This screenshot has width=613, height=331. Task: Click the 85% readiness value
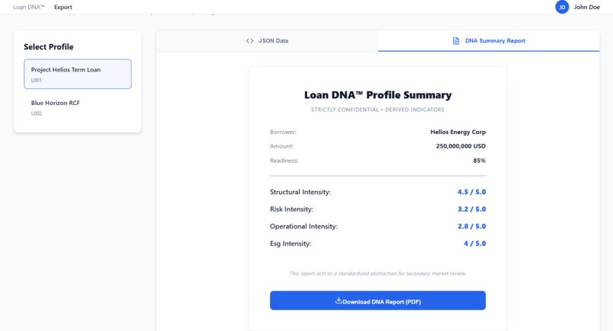coord(479,161)
